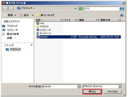Click 2009/08/03 12:58 date cell
128x97 pixels.
(110, 37)
